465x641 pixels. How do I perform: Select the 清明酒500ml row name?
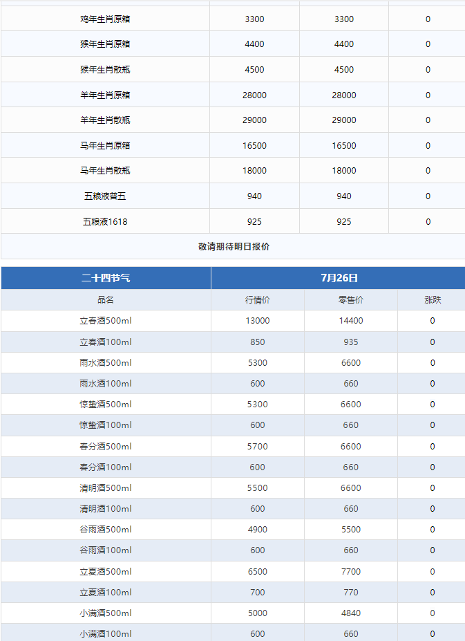point(106,488)
